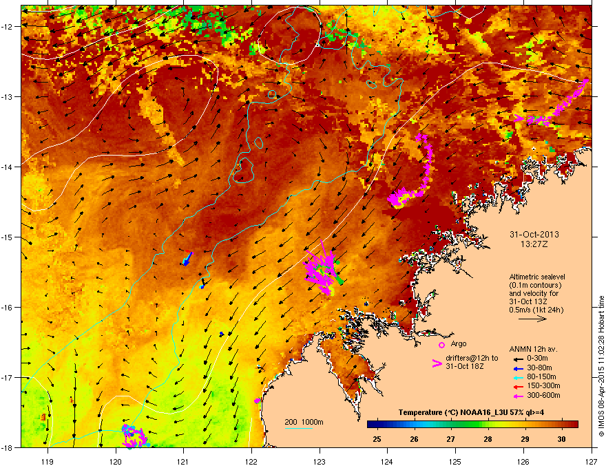Select the cyan 80-150m arrow legend symbol

point(518,377)
